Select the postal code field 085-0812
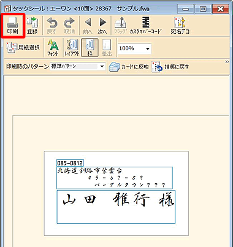Screen dimensions: 233x247 coord(70,163)
